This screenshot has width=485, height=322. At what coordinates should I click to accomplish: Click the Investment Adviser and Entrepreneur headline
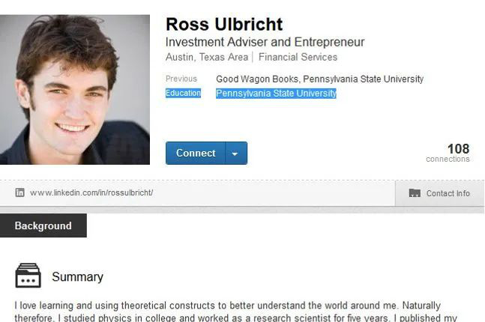coord(265,42)
